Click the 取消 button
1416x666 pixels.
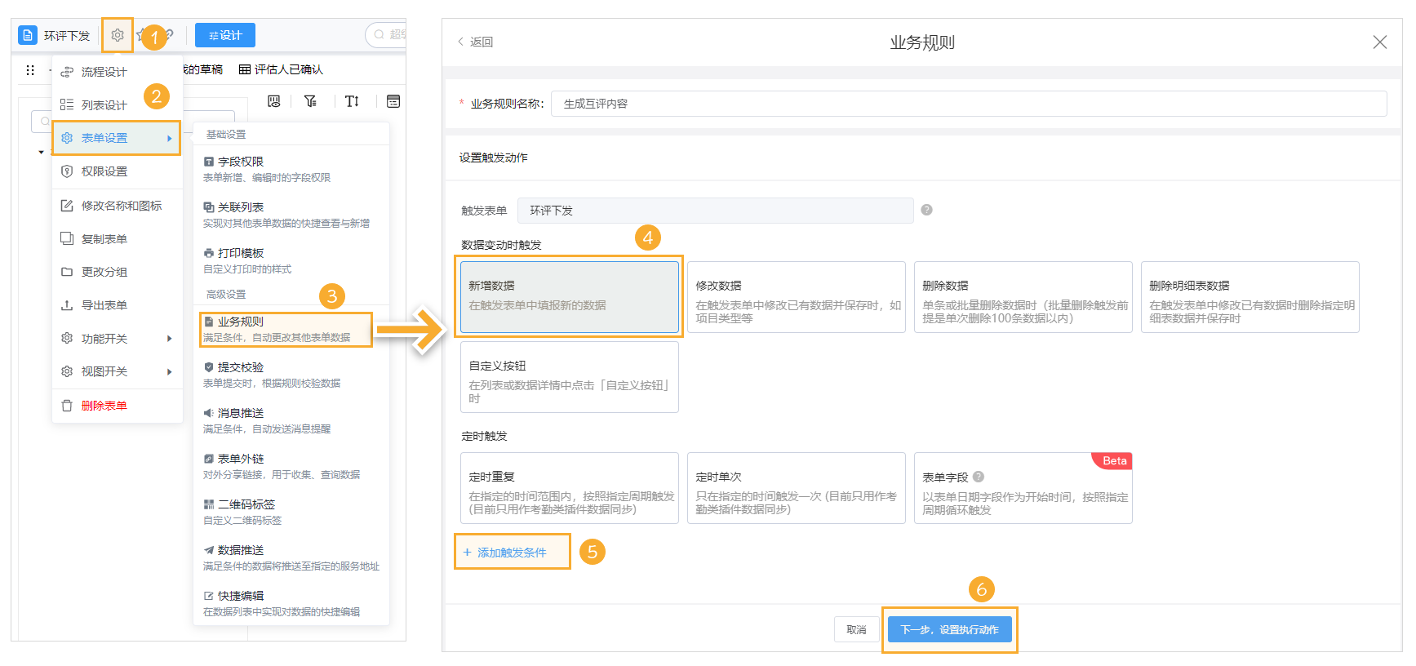[856, 629]
